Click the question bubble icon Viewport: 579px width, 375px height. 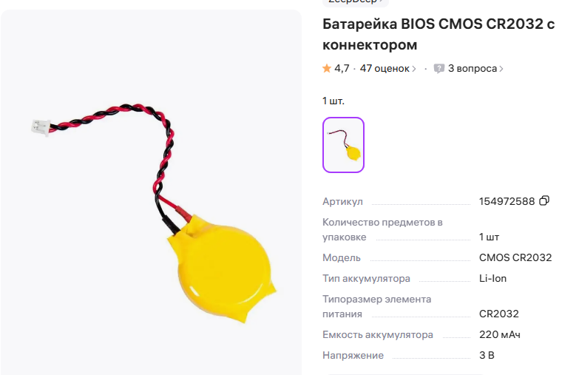(439, 69)
